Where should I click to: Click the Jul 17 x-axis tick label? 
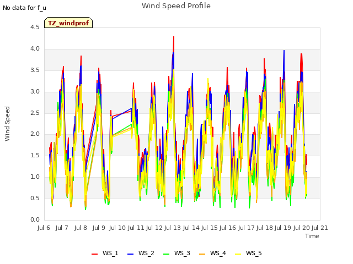pyautogui.click(x=246, y=228)
